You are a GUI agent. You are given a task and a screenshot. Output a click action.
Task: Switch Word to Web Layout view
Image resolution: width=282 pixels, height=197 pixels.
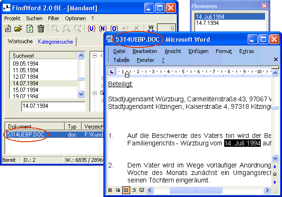click(118, 190)
